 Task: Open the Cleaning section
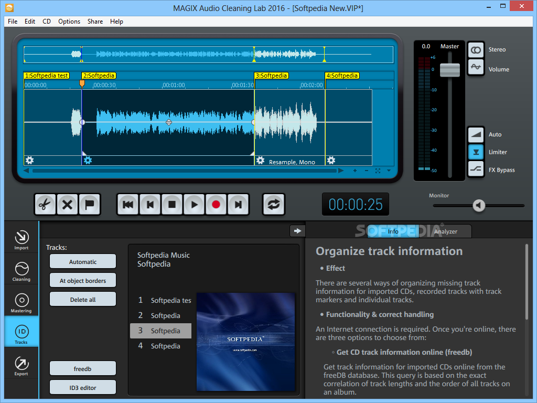click(x=21, y=271)
